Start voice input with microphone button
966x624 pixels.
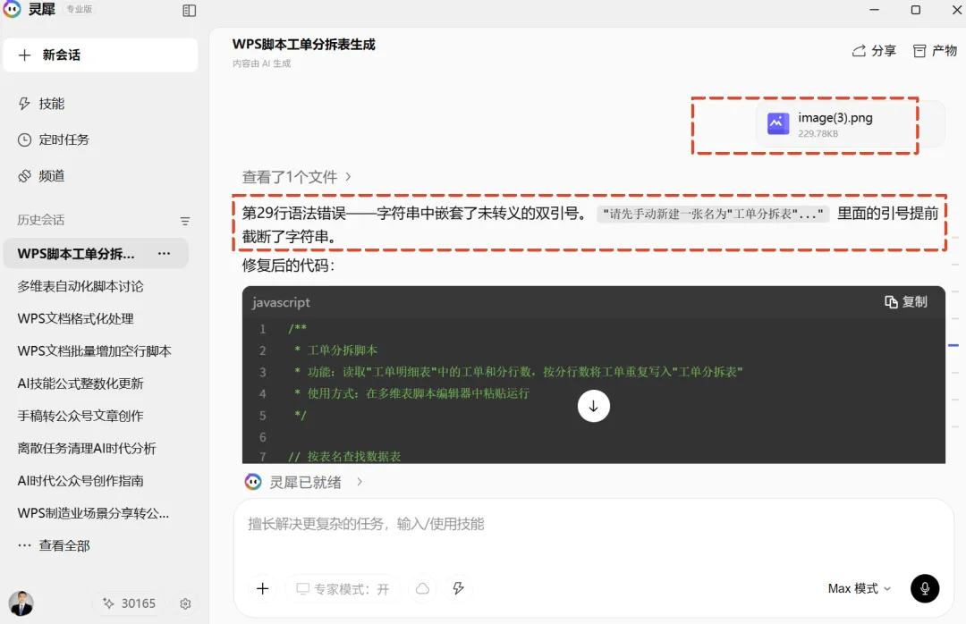point(925,589)
